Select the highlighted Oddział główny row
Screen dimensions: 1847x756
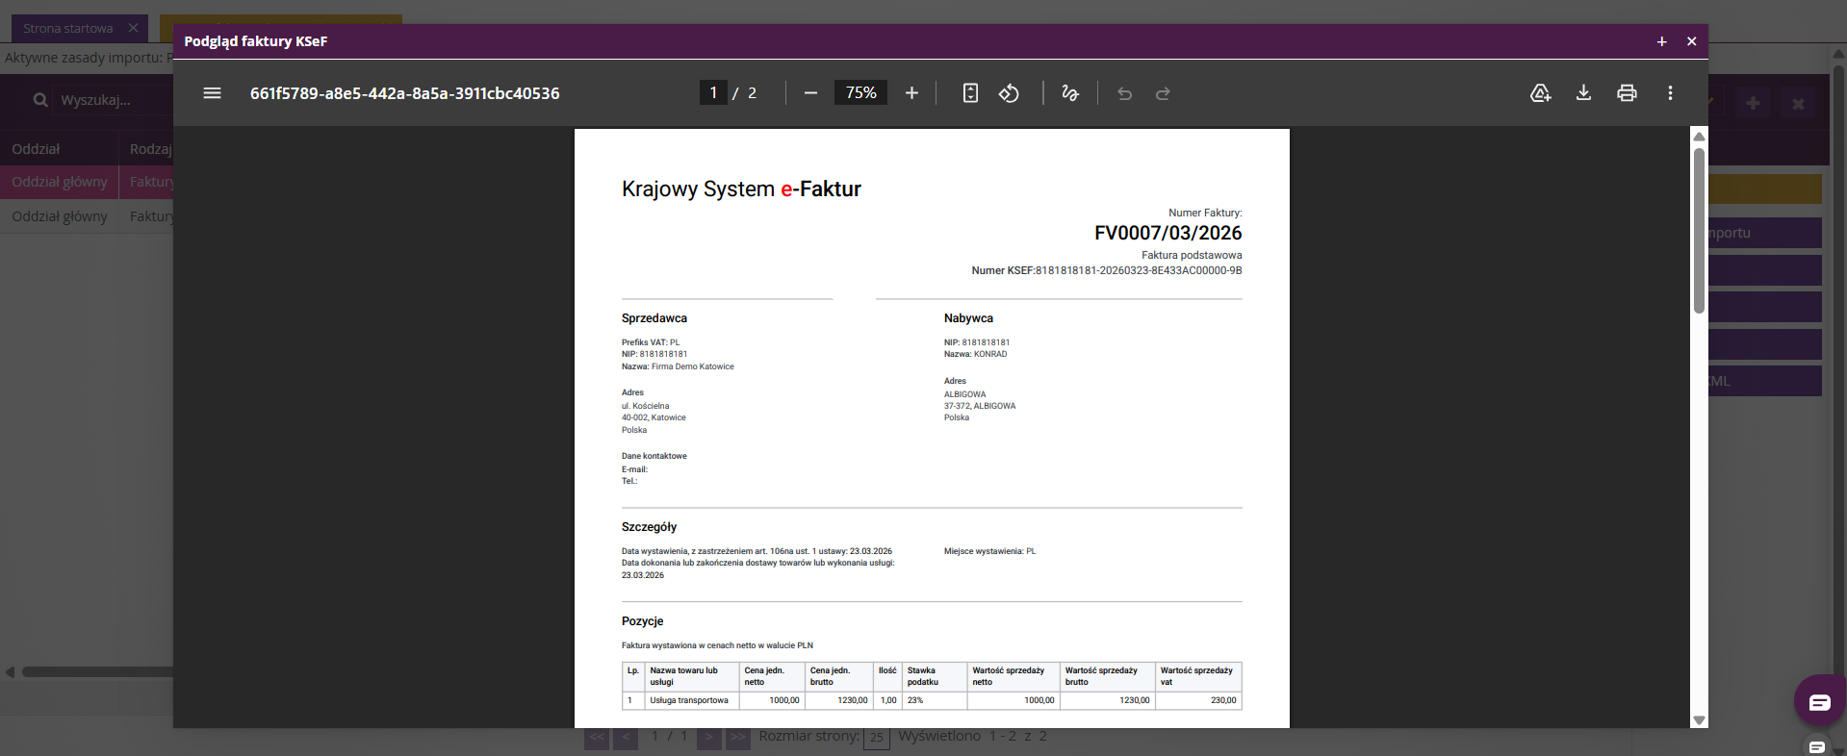pyautogui.click(x=60, y=182)
